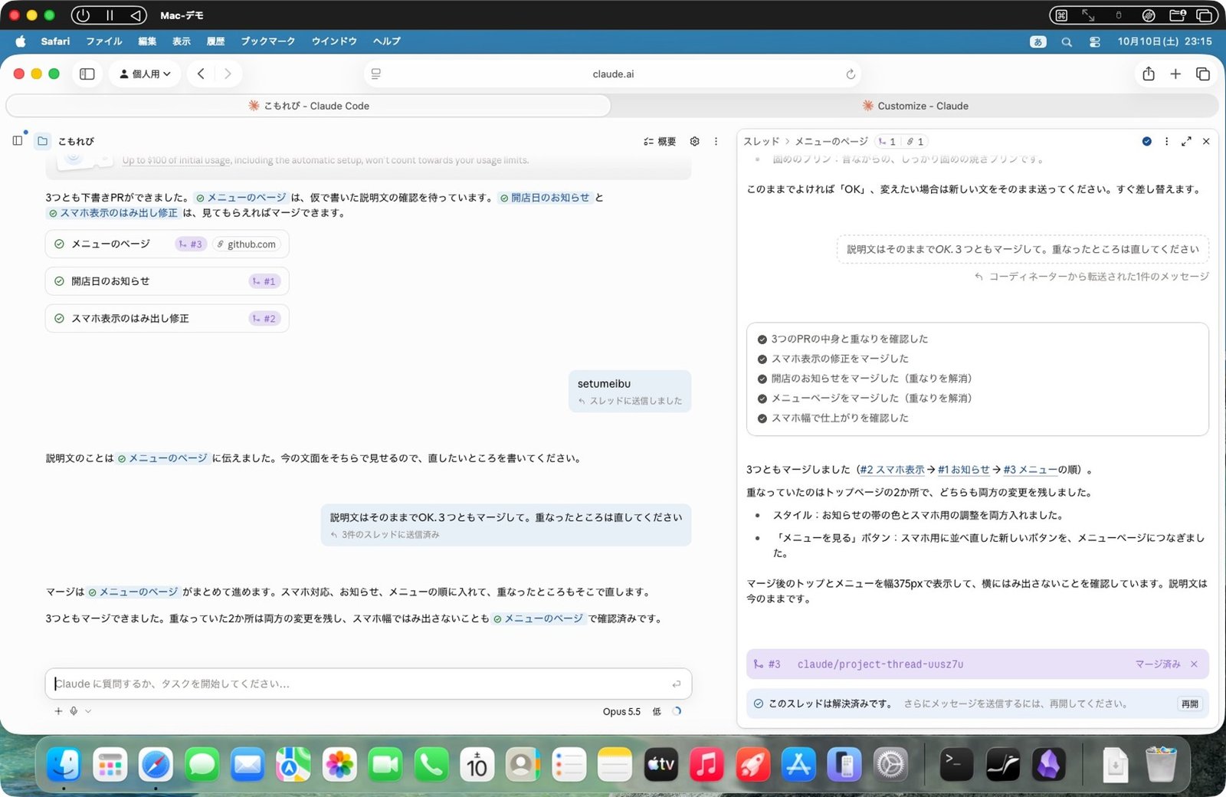Open the chat header three-dot menu
Viewport: 1226px width, 797px height.
point(716,141)
